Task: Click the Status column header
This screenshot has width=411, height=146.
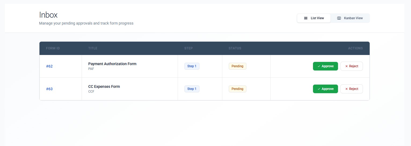Action: (235, 48)
